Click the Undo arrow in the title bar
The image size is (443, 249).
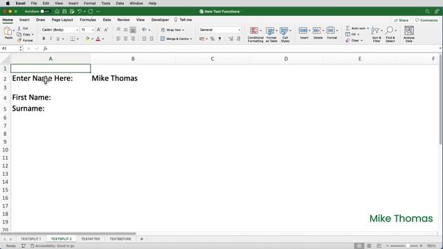80,11
